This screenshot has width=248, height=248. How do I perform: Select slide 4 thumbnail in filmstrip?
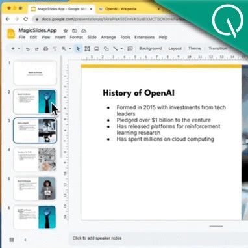[x=35, y=159]
